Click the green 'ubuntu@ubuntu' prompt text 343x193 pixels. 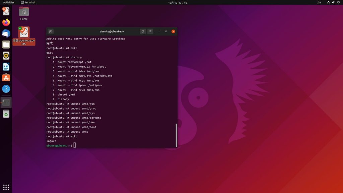point(57,145)
